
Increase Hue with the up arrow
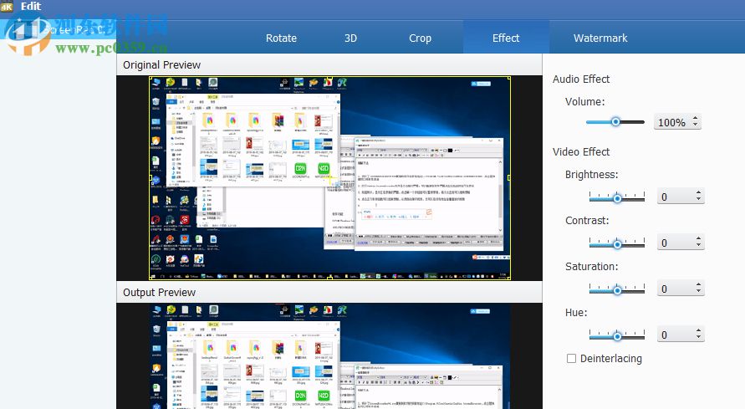(698, 330)
